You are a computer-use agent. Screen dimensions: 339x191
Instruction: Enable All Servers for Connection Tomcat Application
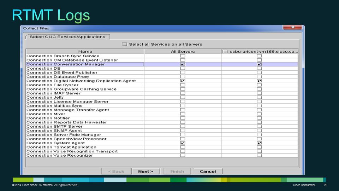(x=183, y=147)
